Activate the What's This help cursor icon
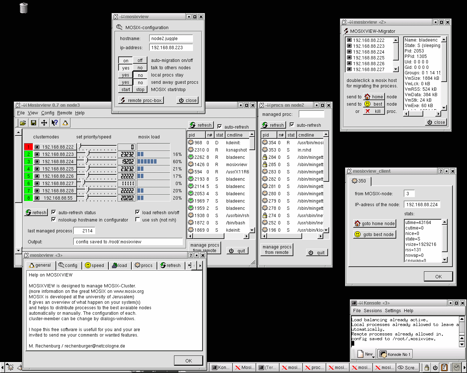Screen dimensions: 467x373 coord(54,123)
